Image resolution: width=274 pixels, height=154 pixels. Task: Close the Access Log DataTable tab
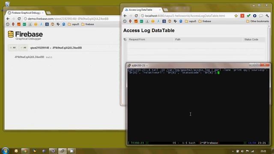tap(160, 10)
